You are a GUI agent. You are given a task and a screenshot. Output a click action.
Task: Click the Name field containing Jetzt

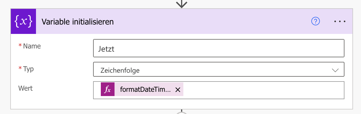tap(218, 49)
